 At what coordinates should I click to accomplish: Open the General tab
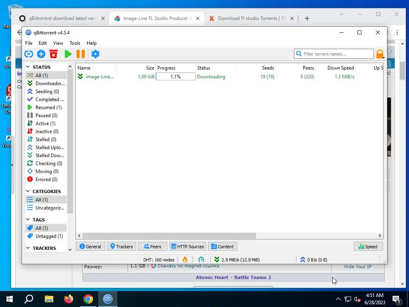[90, 246]
